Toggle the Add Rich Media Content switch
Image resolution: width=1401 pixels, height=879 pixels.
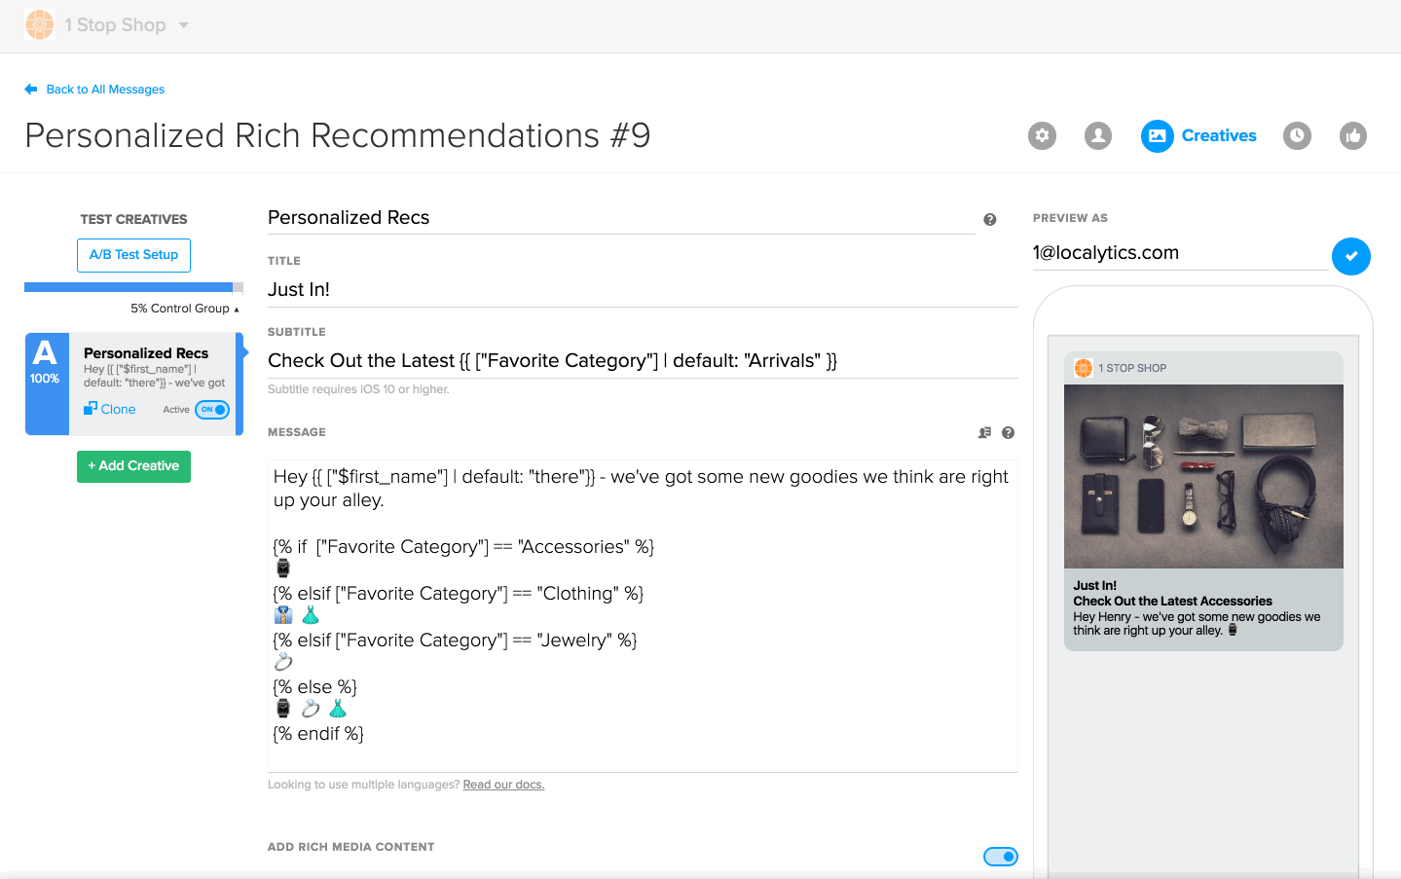[1000, 857]
